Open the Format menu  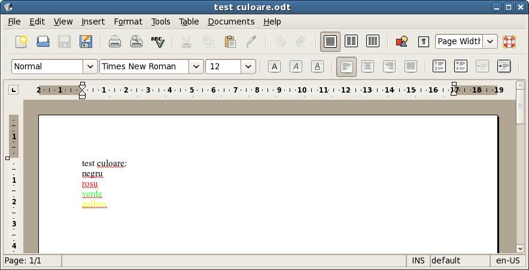[128, 22]
